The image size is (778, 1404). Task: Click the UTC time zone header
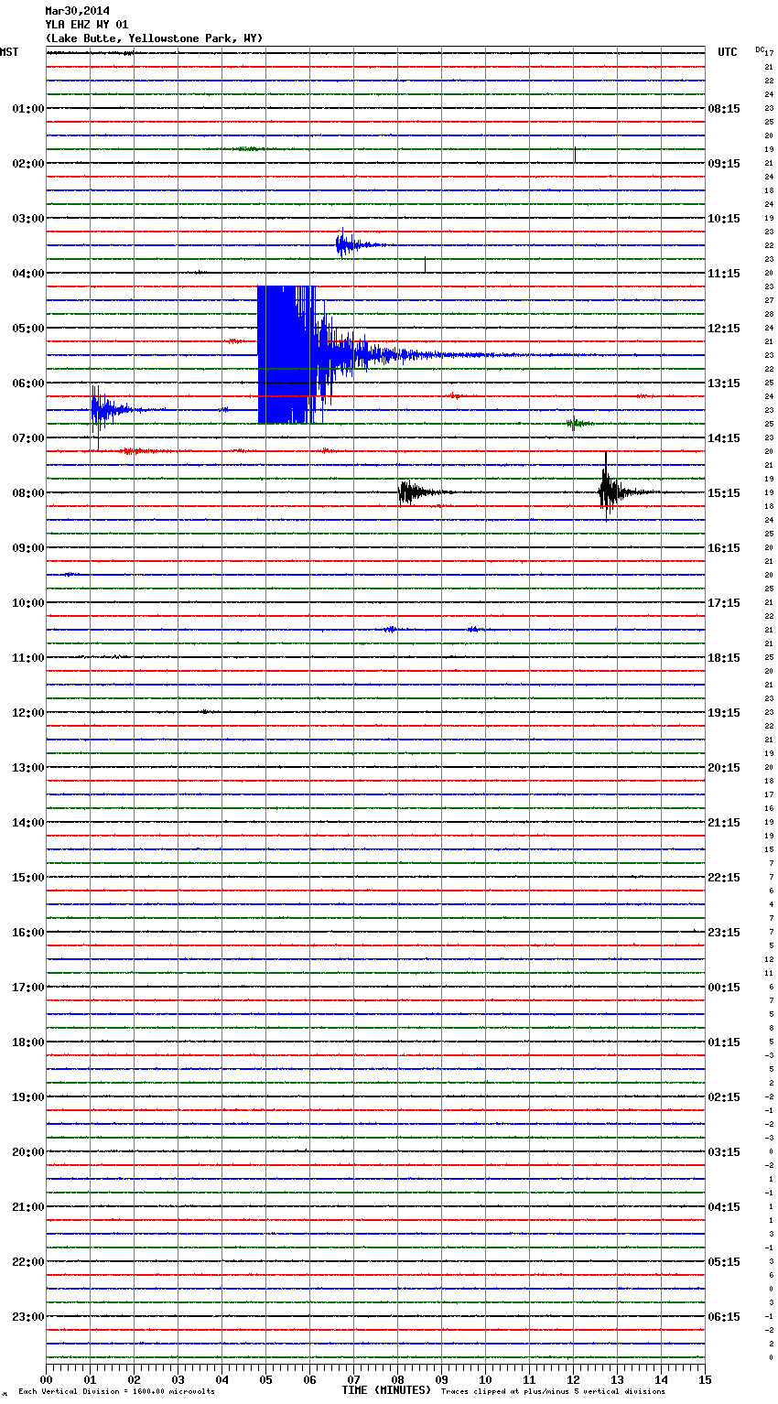tap(728, 52)
